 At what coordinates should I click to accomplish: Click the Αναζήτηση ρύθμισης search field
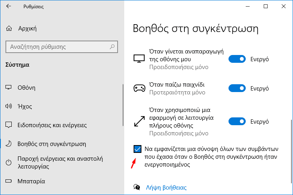[62, 47]
